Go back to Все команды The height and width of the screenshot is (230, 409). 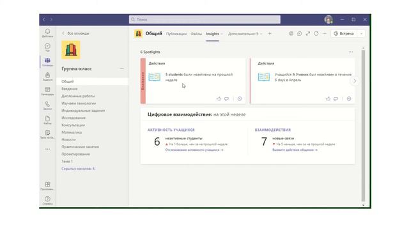pos(75,33)
